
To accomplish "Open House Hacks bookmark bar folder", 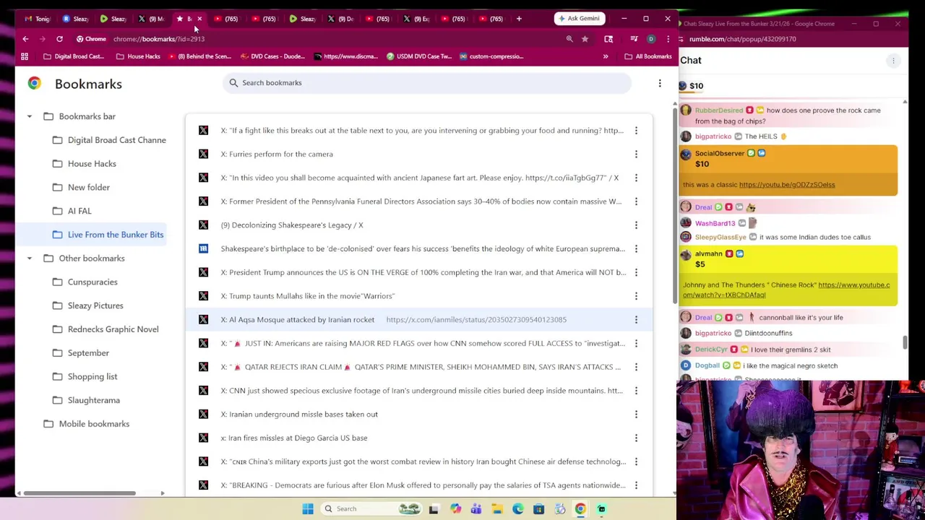I will [x=137, y=56].
